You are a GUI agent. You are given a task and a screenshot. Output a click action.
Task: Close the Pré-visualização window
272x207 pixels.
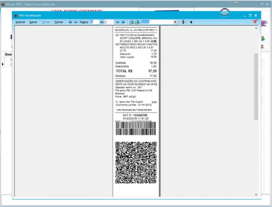click(x=256, y=16)
